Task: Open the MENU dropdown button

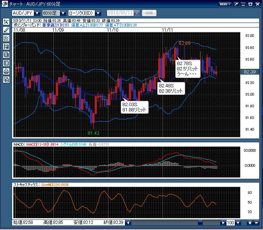Action: point(225,4)
